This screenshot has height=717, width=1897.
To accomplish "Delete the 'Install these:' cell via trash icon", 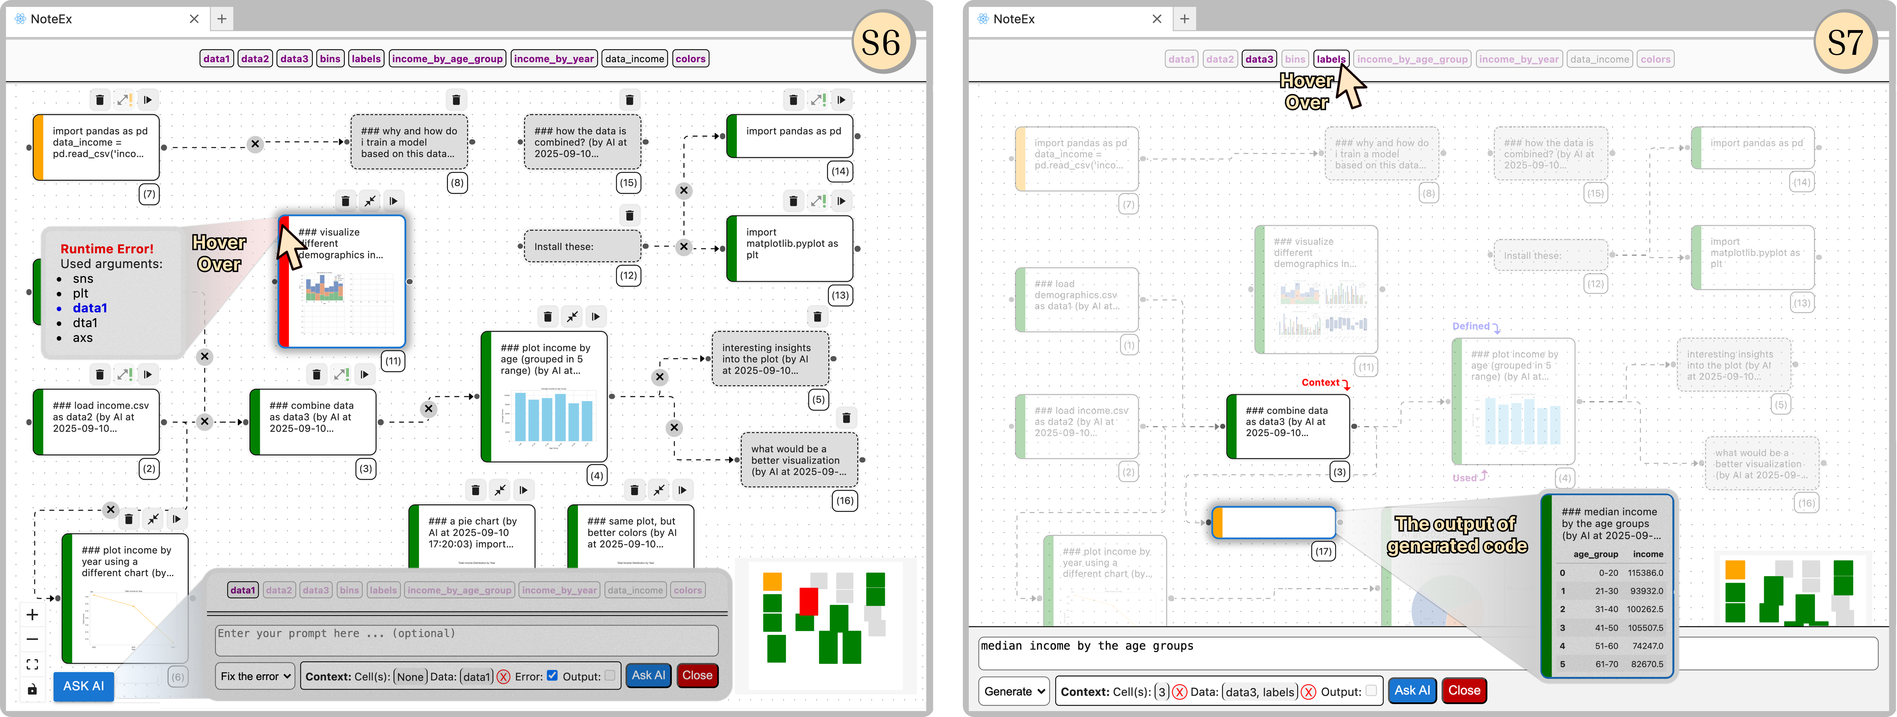I will tap(629, 216).
